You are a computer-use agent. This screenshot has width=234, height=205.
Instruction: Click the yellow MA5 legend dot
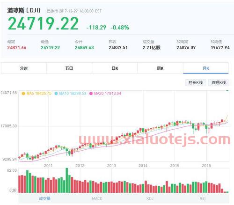point(23,94)
